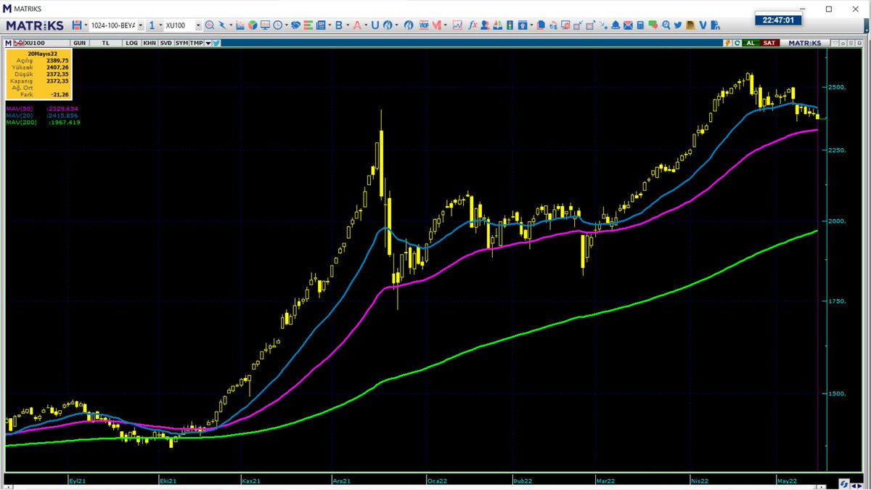Open the pie chart toolbar icon
The height and width of the screenshot is (490, 871).
(x=253, y=25)
